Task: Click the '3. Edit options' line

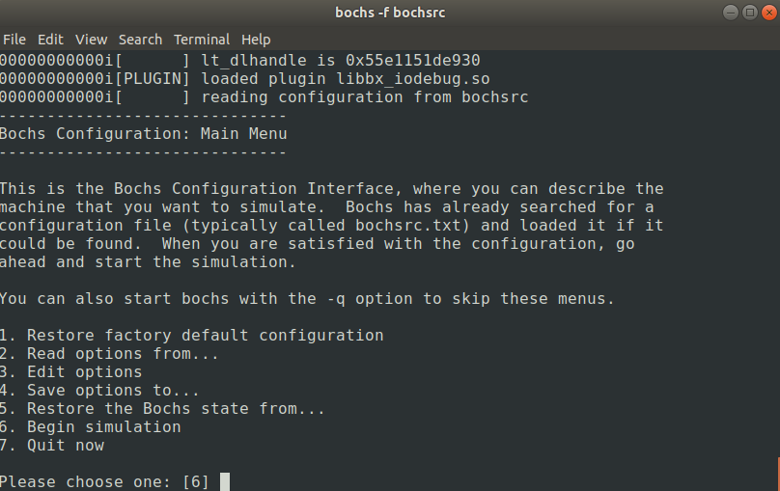Action: 71,371
